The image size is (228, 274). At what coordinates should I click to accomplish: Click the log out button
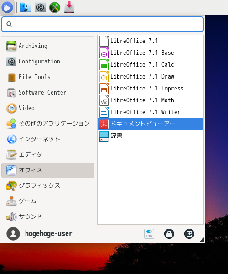pyautogui.click(x=189, y=234)
